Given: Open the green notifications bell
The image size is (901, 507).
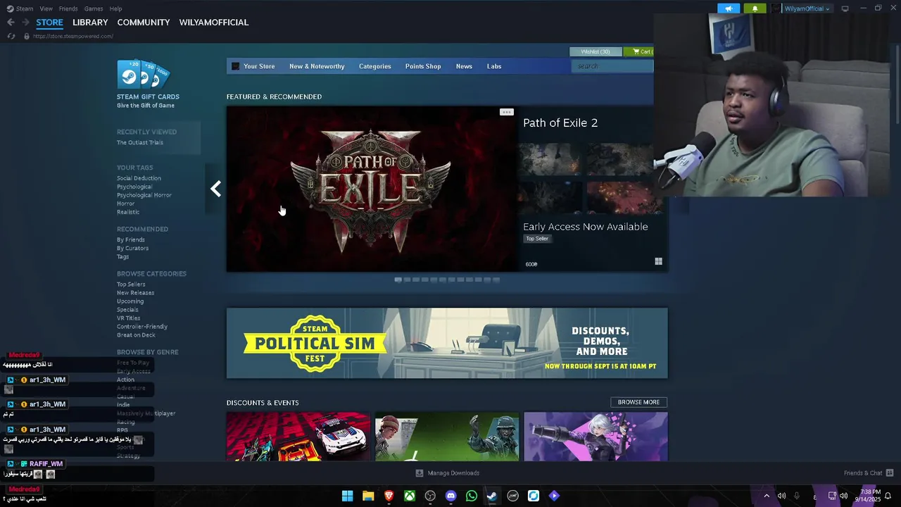Looking at the screenshot, I should click(x=755, y=8).
